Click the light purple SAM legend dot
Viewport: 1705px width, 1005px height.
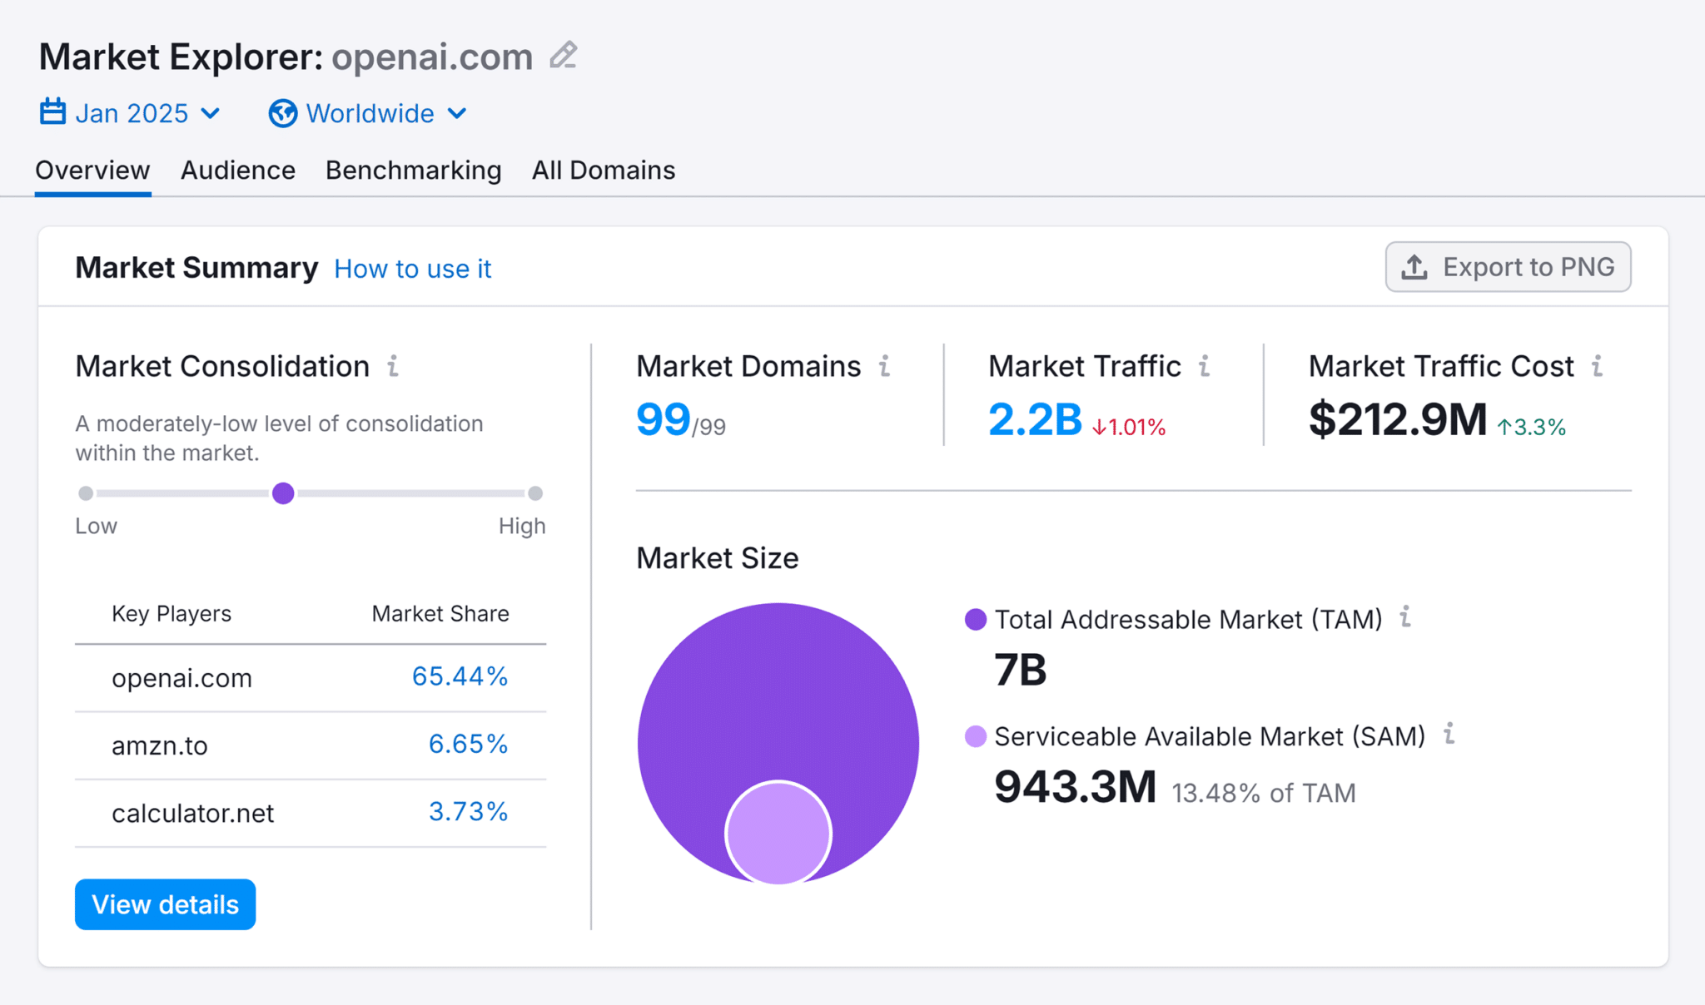[x=975, y=736]
